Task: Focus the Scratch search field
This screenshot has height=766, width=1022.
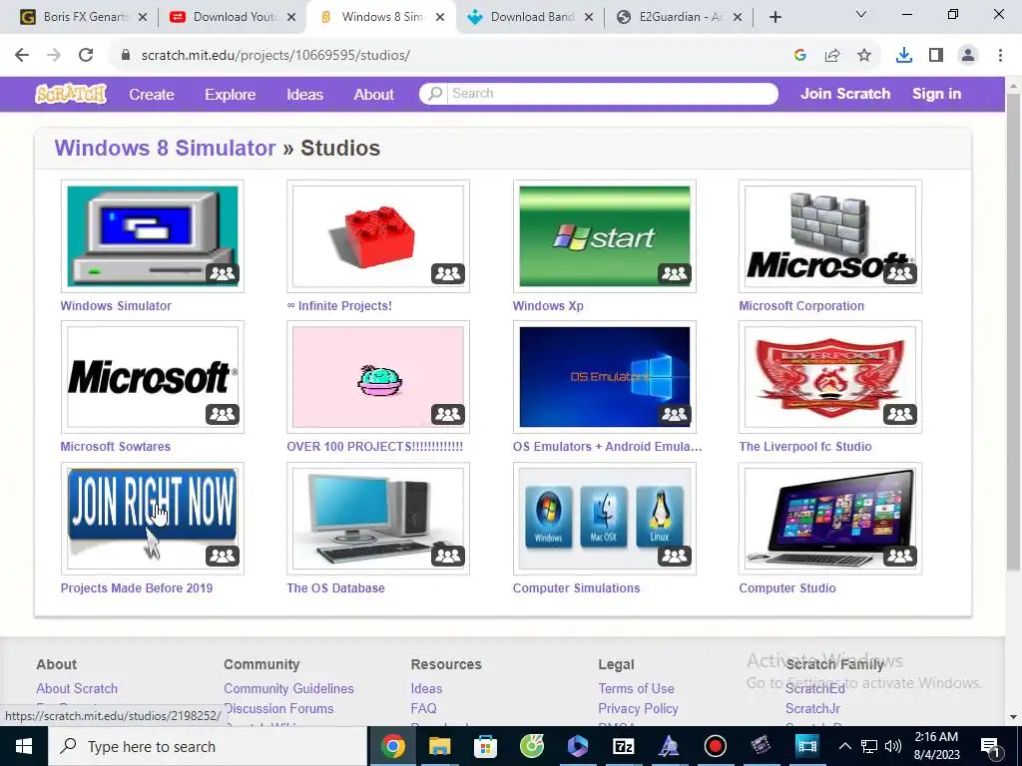Action: [613, 93]
